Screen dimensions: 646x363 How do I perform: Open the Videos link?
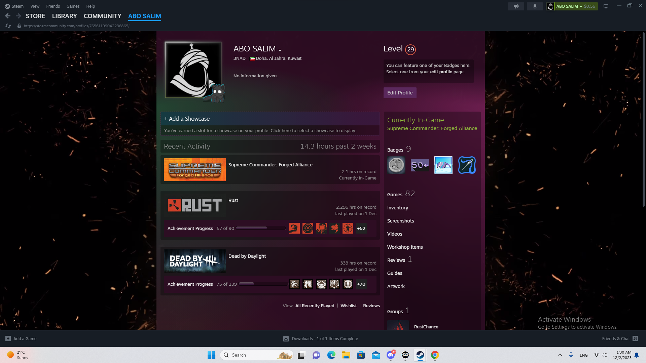point(395,234)
